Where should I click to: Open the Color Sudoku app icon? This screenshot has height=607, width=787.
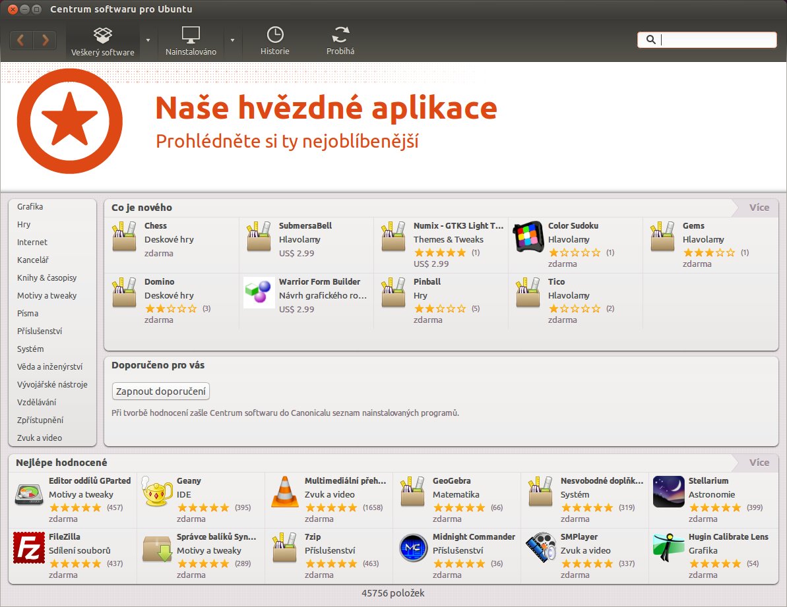coord(528,237)
